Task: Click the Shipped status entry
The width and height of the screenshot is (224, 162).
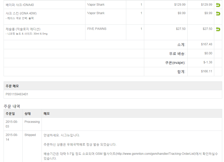Action: click(30, 135)
